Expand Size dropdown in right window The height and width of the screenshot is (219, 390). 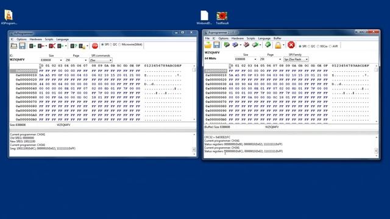pyautogui.click(x=255, y=59)
